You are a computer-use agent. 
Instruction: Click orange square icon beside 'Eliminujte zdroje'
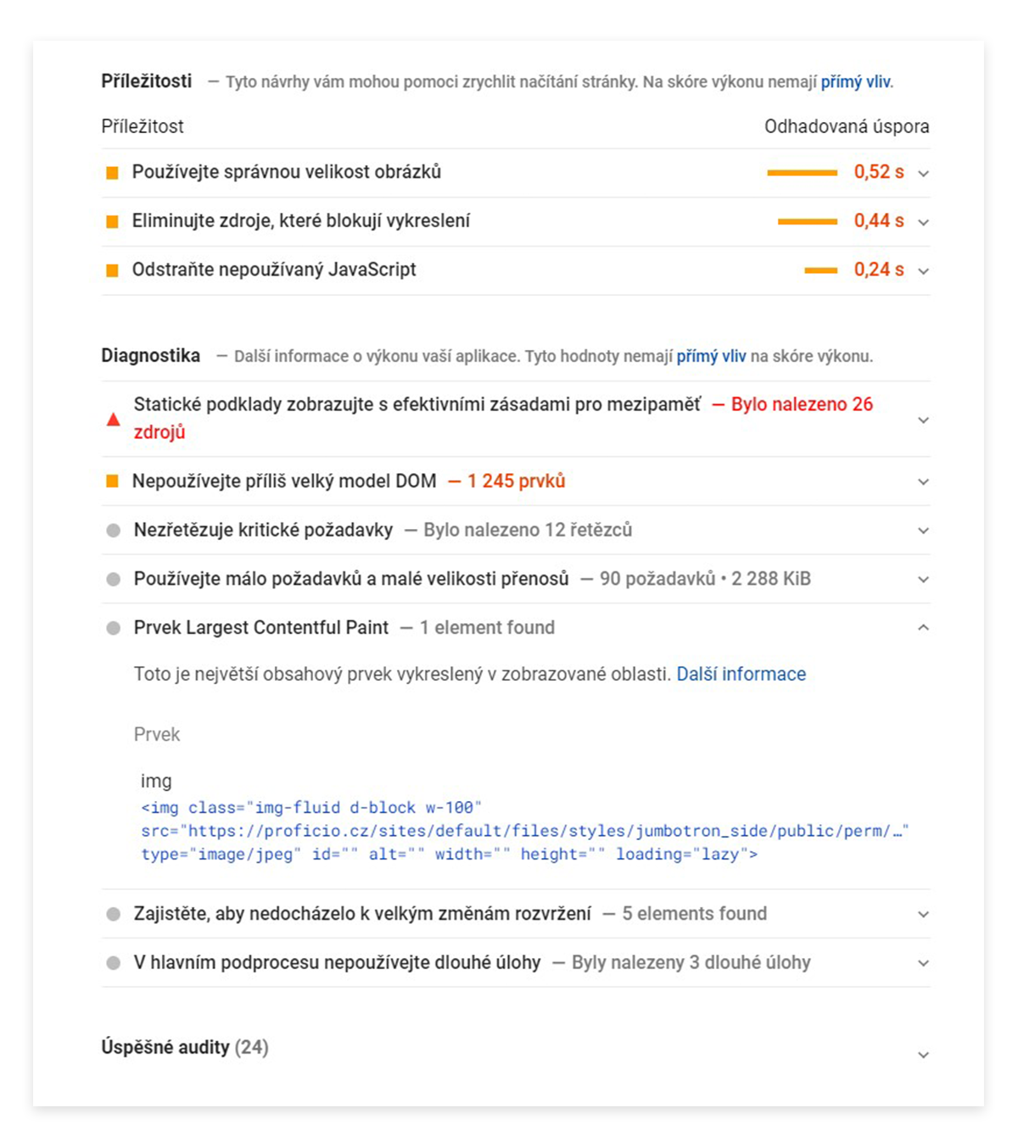coord(112,222)
